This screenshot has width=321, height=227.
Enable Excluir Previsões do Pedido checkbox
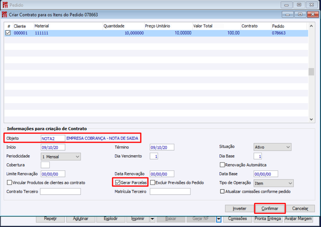click(x=153, y=183)
